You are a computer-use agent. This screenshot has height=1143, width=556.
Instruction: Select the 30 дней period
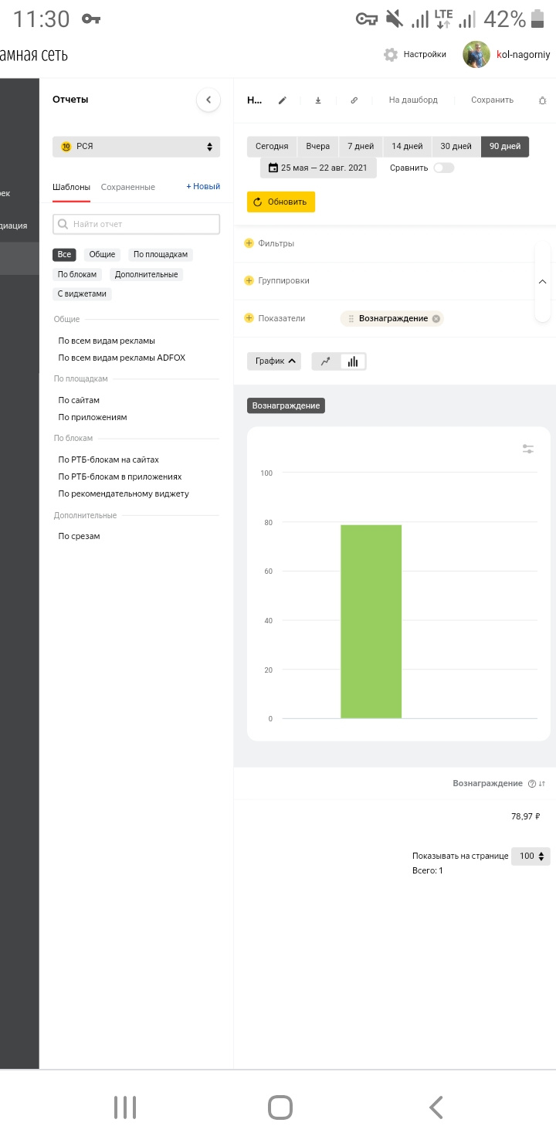(x=456, y=147)
